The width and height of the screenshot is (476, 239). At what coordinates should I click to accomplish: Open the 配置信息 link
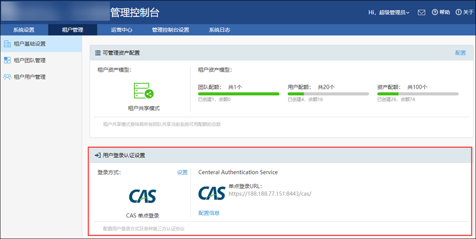point(209,213)
